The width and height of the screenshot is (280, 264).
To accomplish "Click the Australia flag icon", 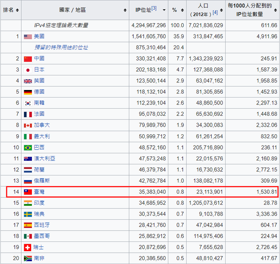I will [x=28, y=159].
